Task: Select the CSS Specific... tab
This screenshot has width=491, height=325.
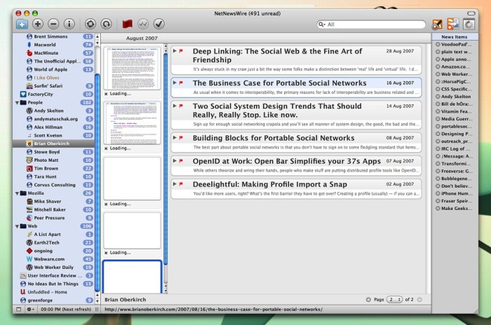Action: pyautogui.click(x=456, y=89)
